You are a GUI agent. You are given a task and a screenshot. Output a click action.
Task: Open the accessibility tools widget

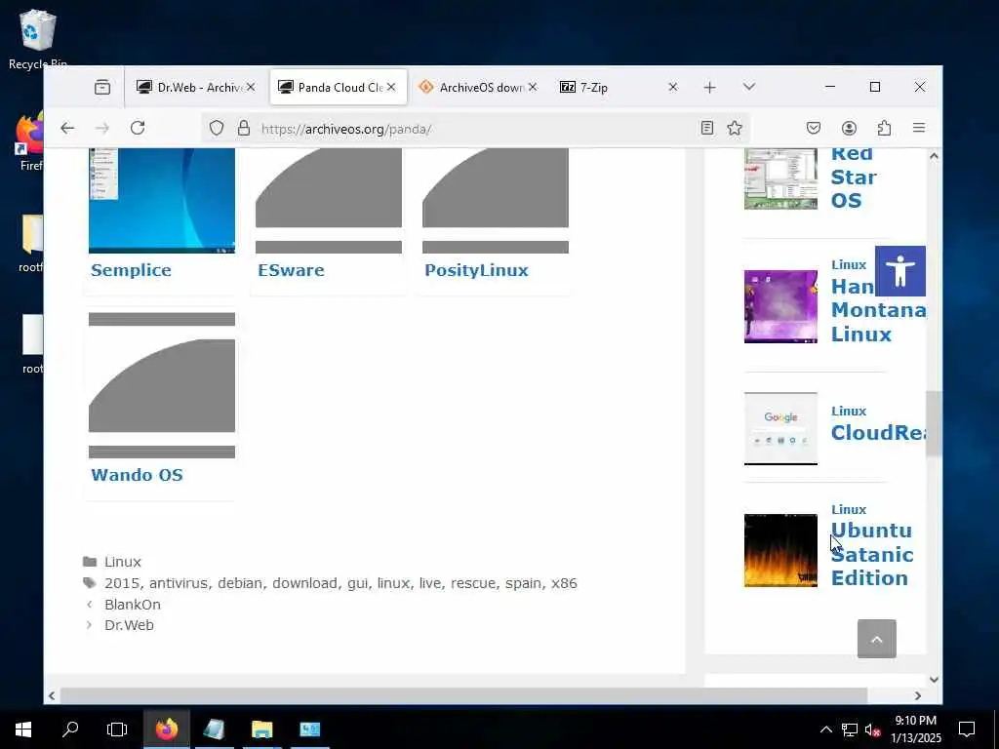tap(900, 271)
